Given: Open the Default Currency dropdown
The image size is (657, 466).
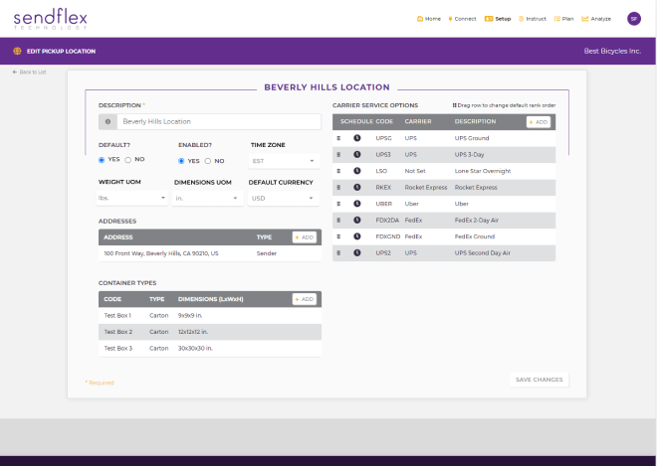Looking at the screenshot, I should 284,198.
